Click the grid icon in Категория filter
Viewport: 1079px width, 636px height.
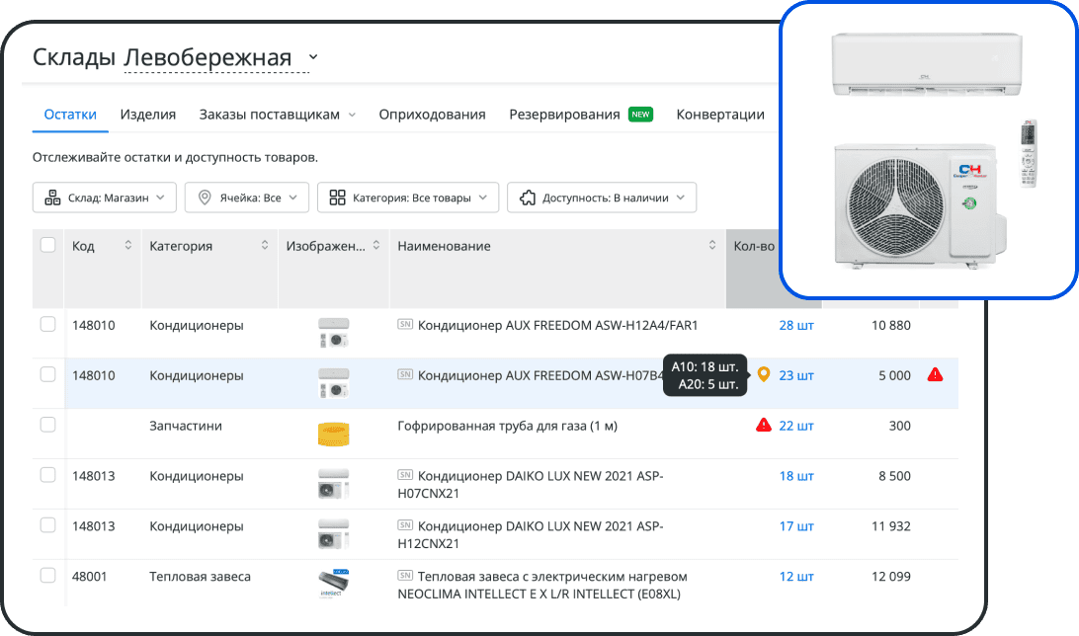[x=336, y=197]
